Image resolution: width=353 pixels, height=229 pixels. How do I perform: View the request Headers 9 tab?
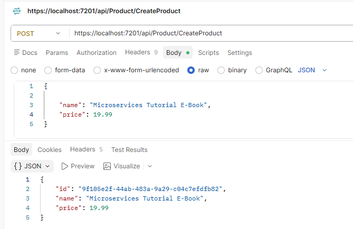(x=141, y=52)
